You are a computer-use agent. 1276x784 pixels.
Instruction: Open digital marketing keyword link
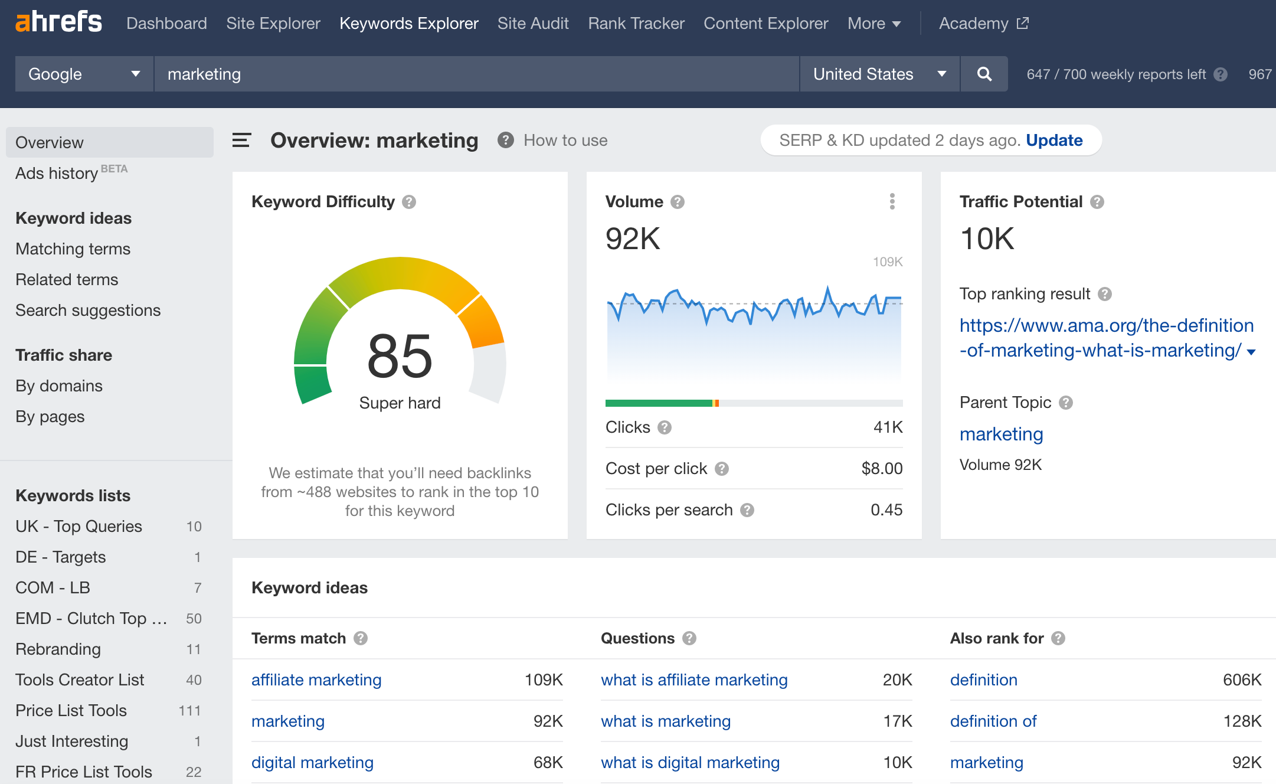tap(312, 763)
